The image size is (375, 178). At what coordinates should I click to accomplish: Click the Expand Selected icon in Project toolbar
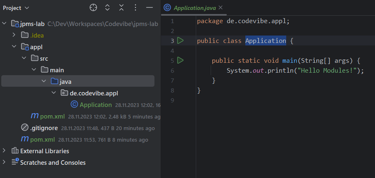[x=107, y=8]
